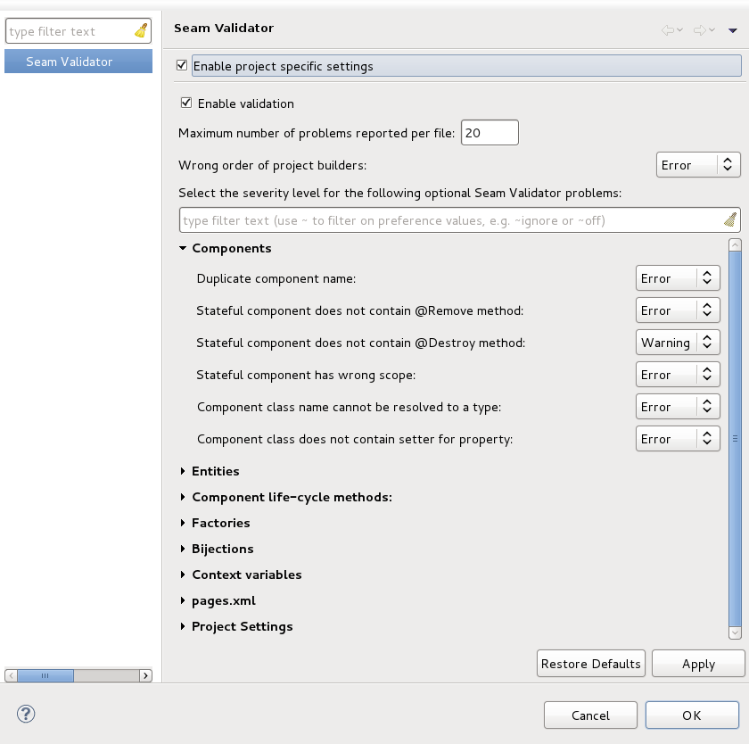Open Wrong order of project builders dropdown
Image resolution: width=749 pixels, height=744 pixels.
click(x=699, y=165)
